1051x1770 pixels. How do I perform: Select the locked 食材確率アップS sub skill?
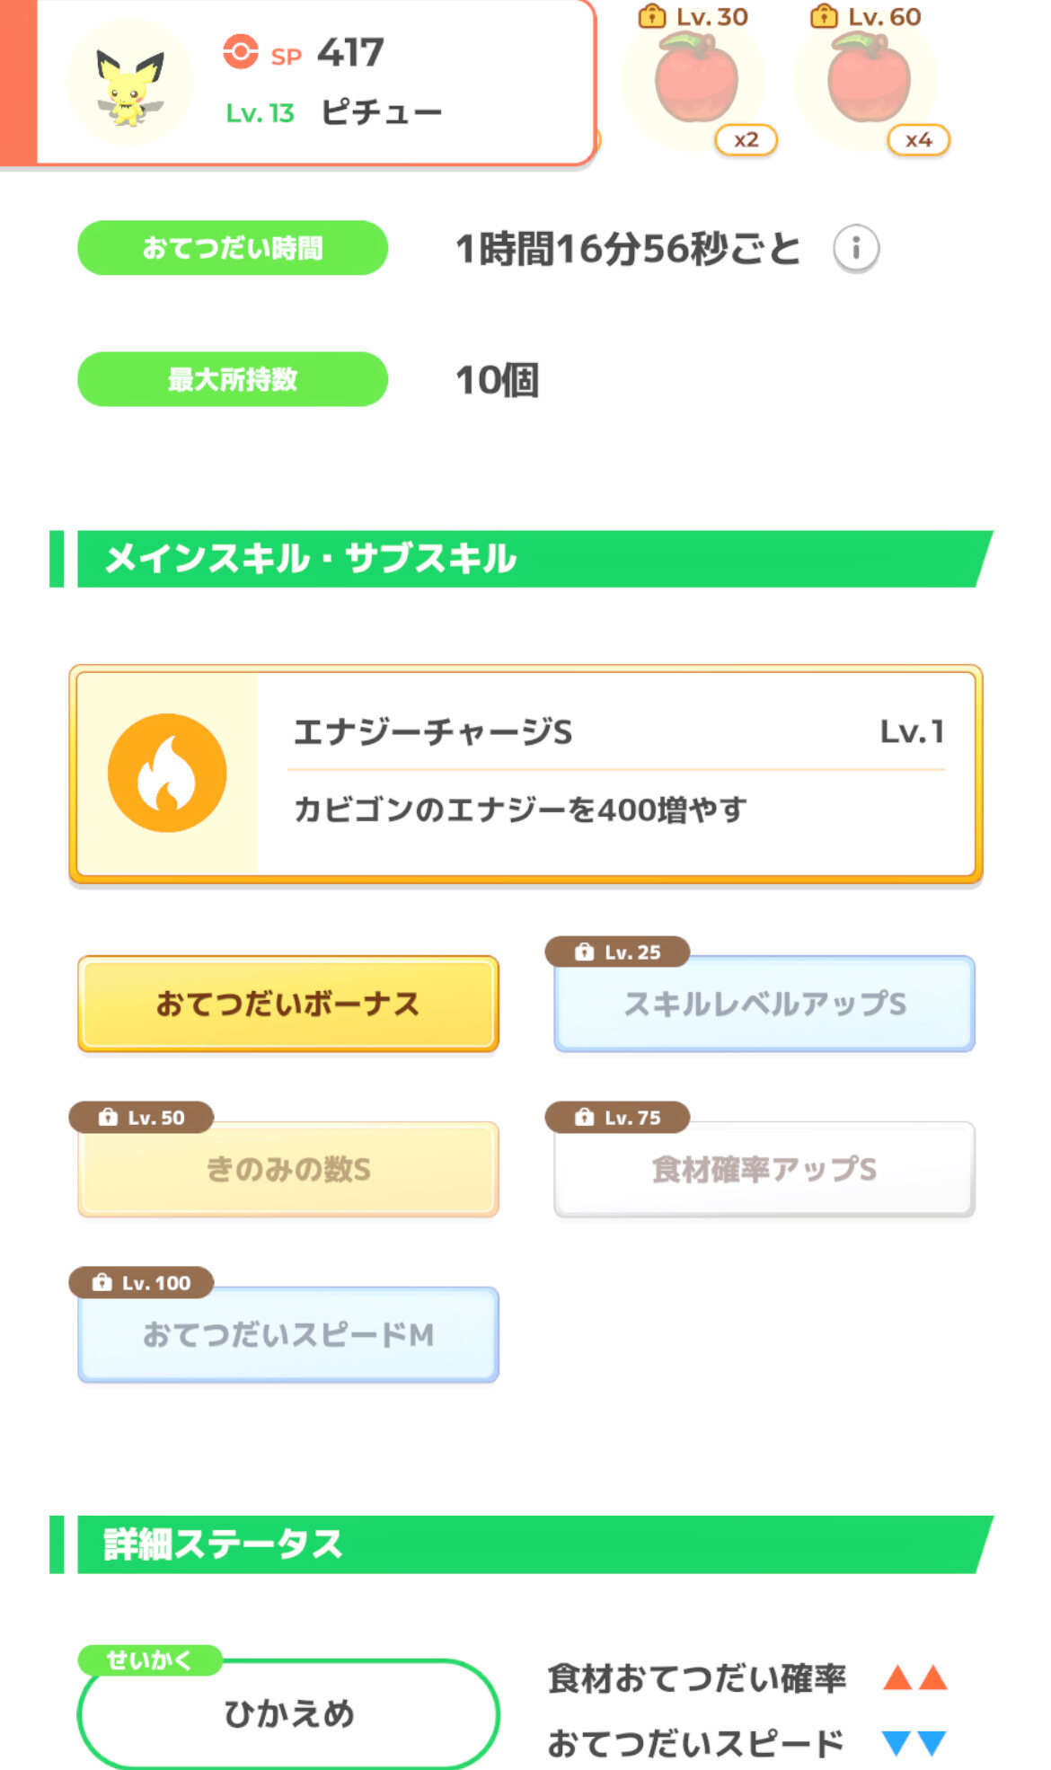tap(764, 1169)
